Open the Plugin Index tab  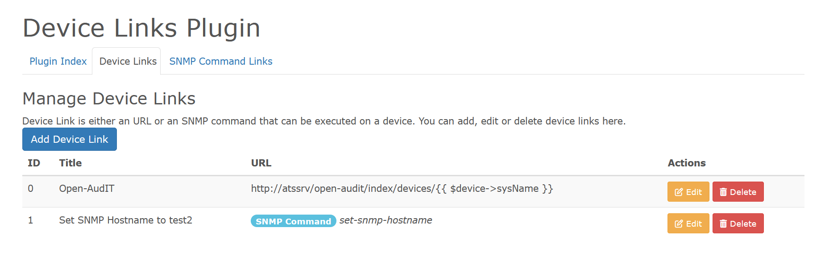(x=58, y=62)
